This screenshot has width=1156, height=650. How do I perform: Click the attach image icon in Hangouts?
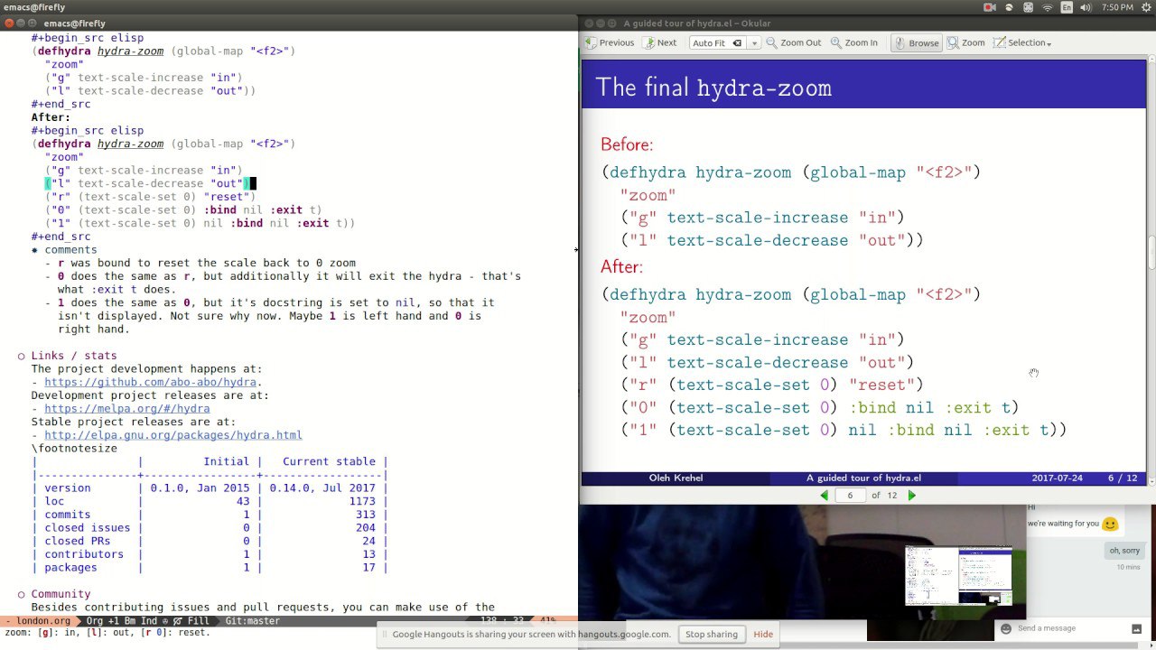1137,628
